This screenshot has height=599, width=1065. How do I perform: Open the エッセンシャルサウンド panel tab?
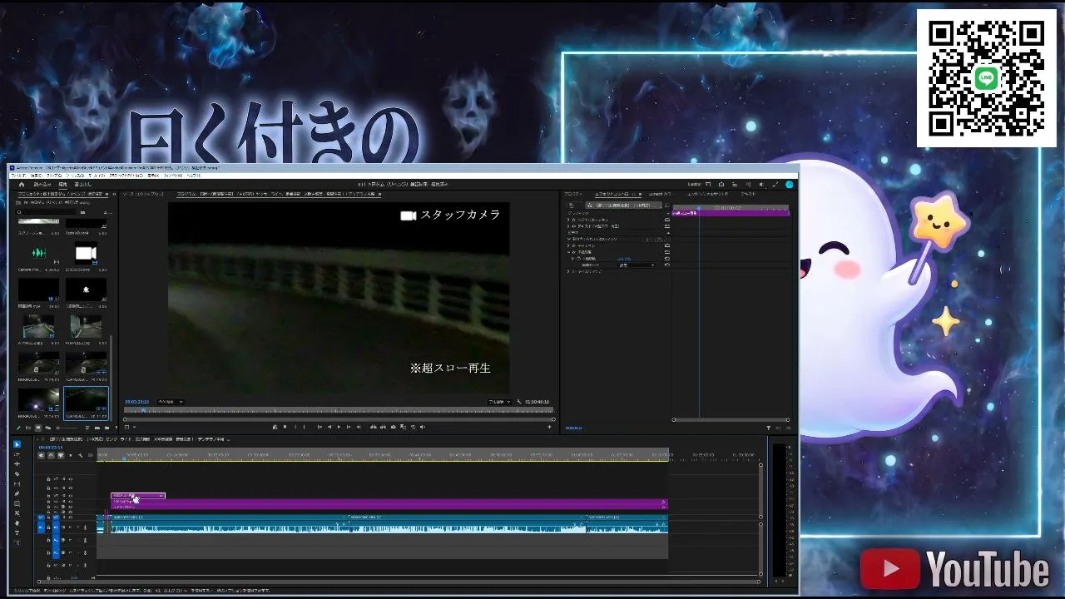click(706, 194)
